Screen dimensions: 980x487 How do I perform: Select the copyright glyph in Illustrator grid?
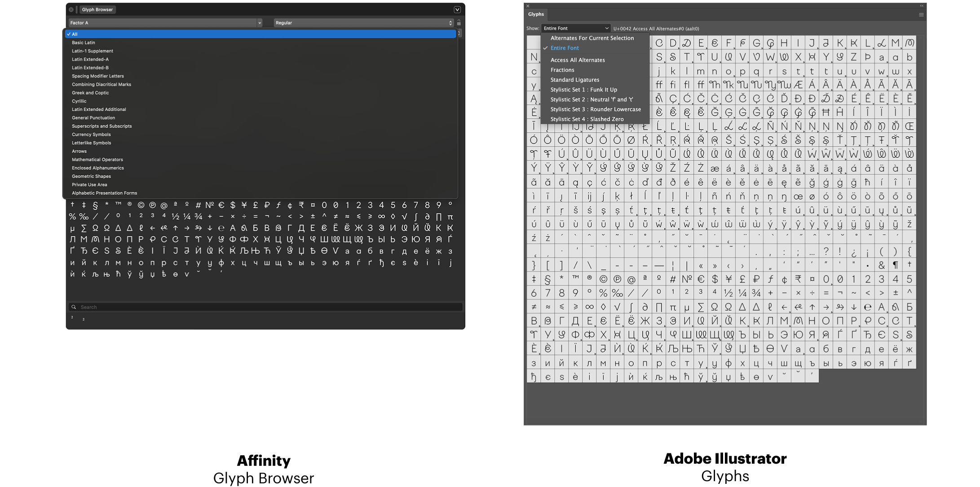pos(603,279)
